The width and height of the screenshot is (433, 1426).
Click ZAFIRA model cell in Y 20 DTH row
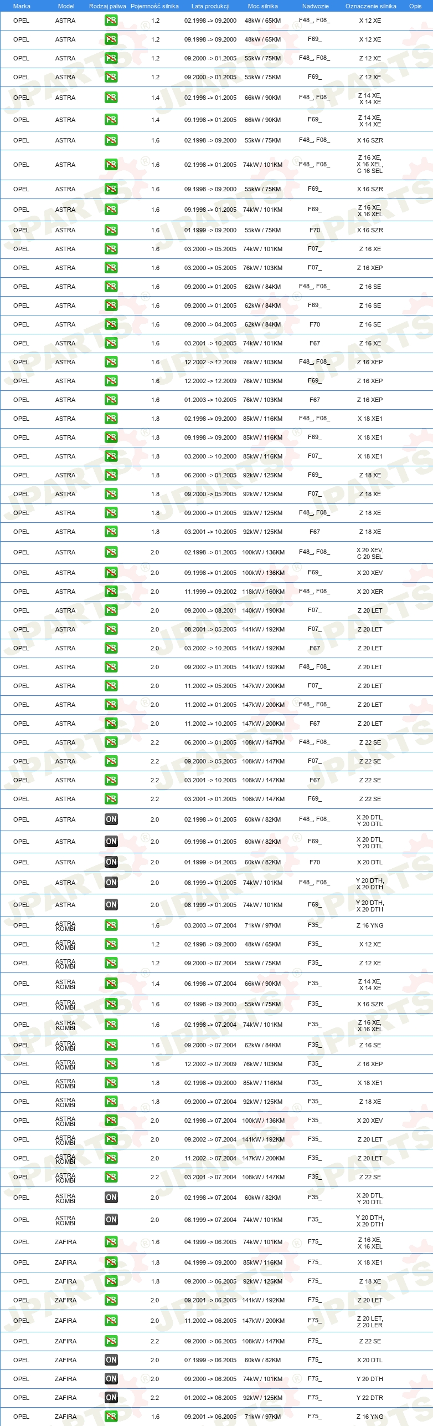65,1379
